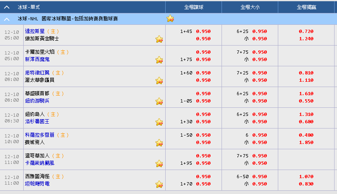Toggle favorite star for 華盛頓首都 match
Screen dimensions: 337x194
[x=159, y=101]
